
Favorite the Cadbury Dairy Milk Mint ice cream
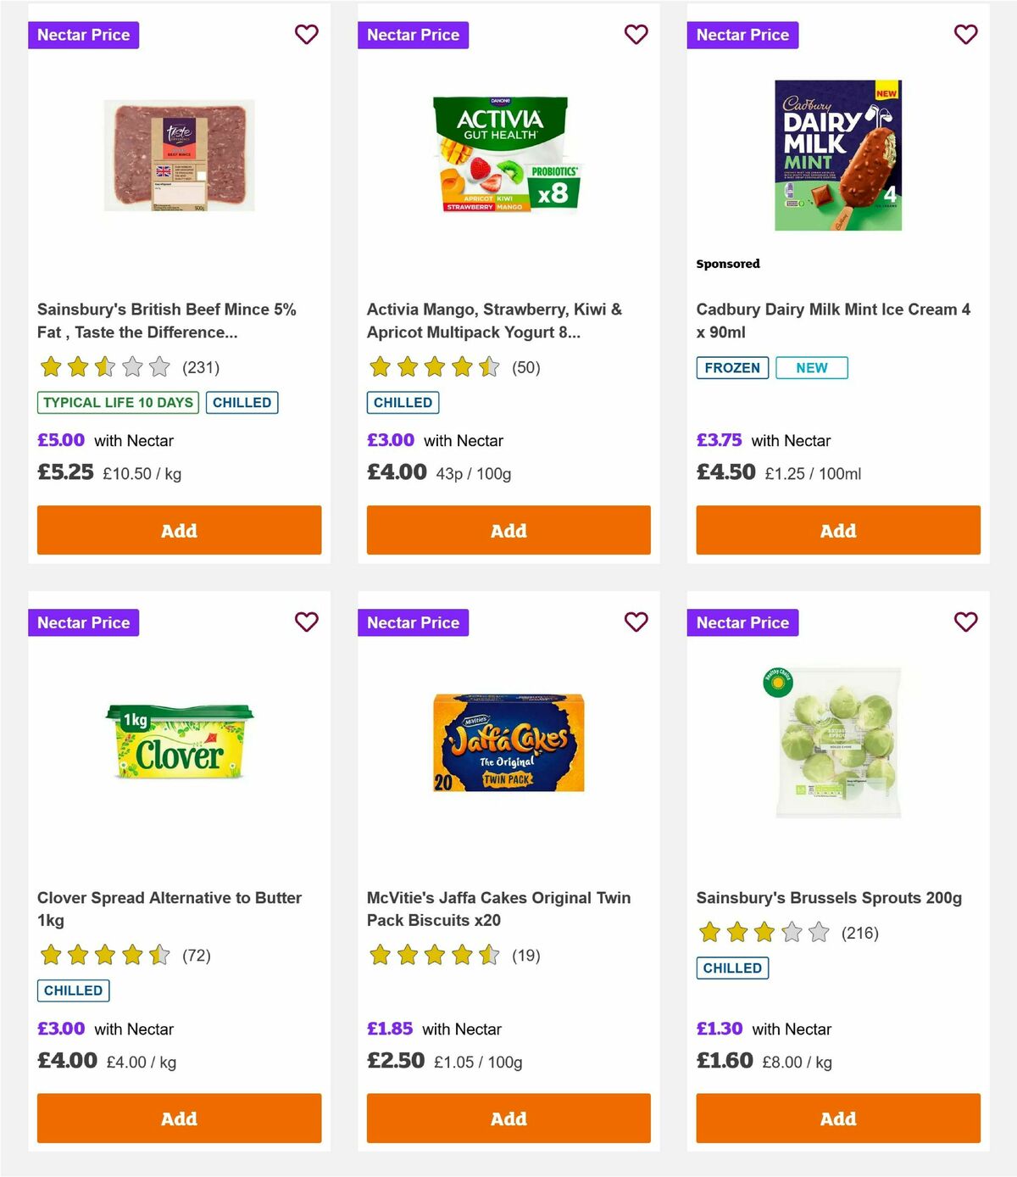pos(965,35)
